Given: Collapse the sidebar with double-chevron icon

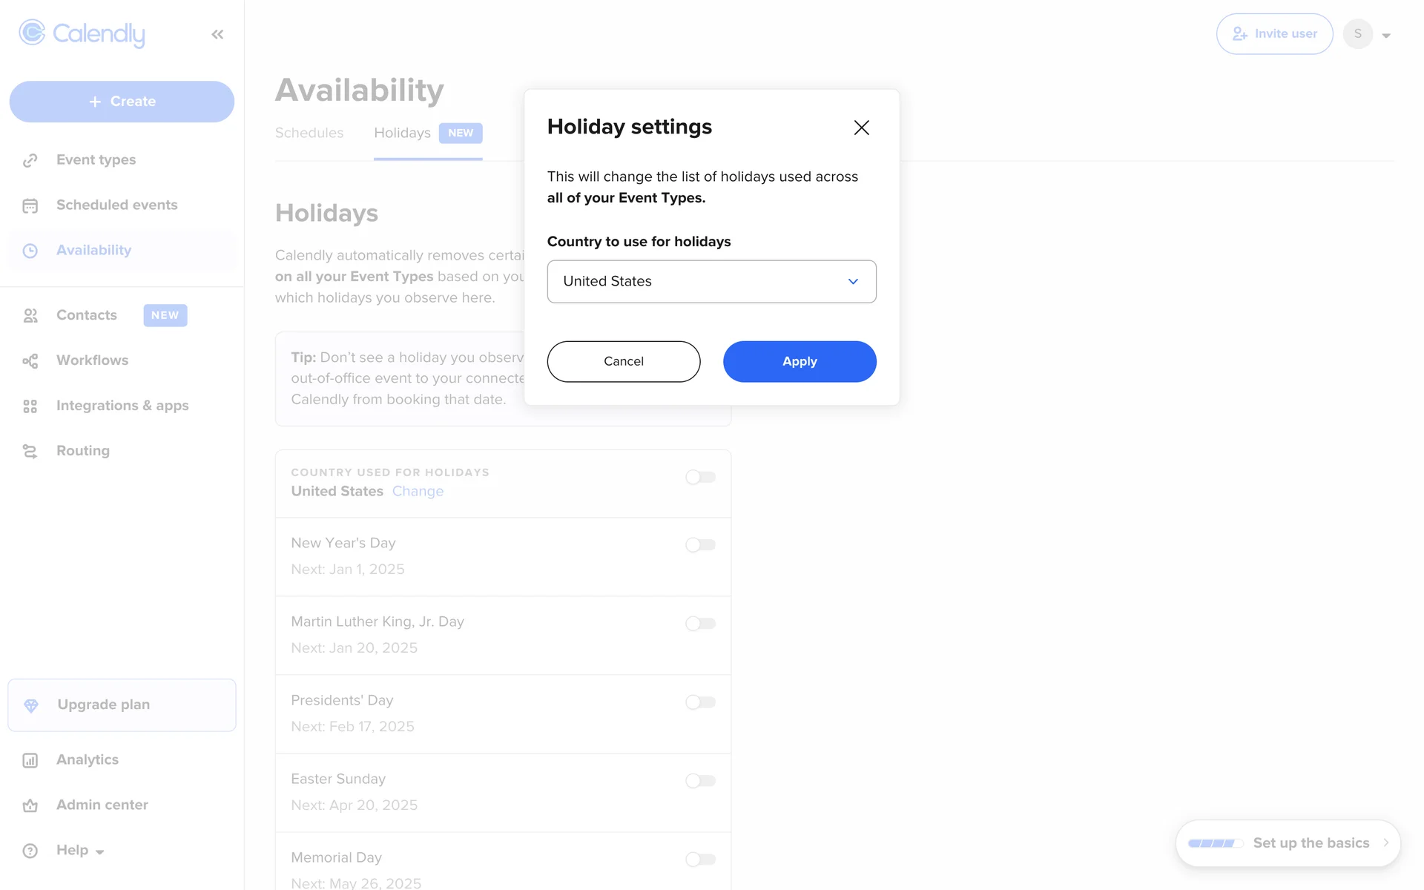Looking at the screenshot, I should click(217, 34).
